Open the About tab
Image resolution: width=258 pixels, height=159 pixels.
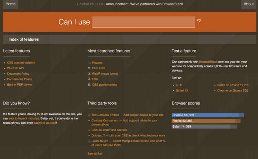(x=248, y=4)
